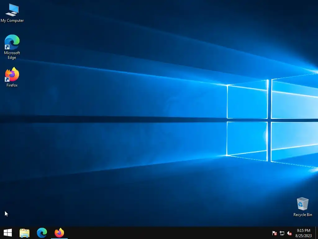This screenshot has width=318, height=239.
Task: Select the Microsoft Edge desktop shortcut
Action: tap(12, 47)
